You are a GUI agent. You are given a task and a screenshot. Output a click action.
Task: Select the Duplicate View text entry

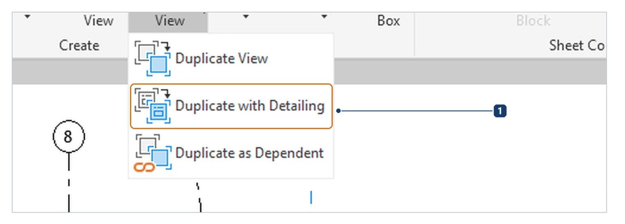tap(222, 59)
